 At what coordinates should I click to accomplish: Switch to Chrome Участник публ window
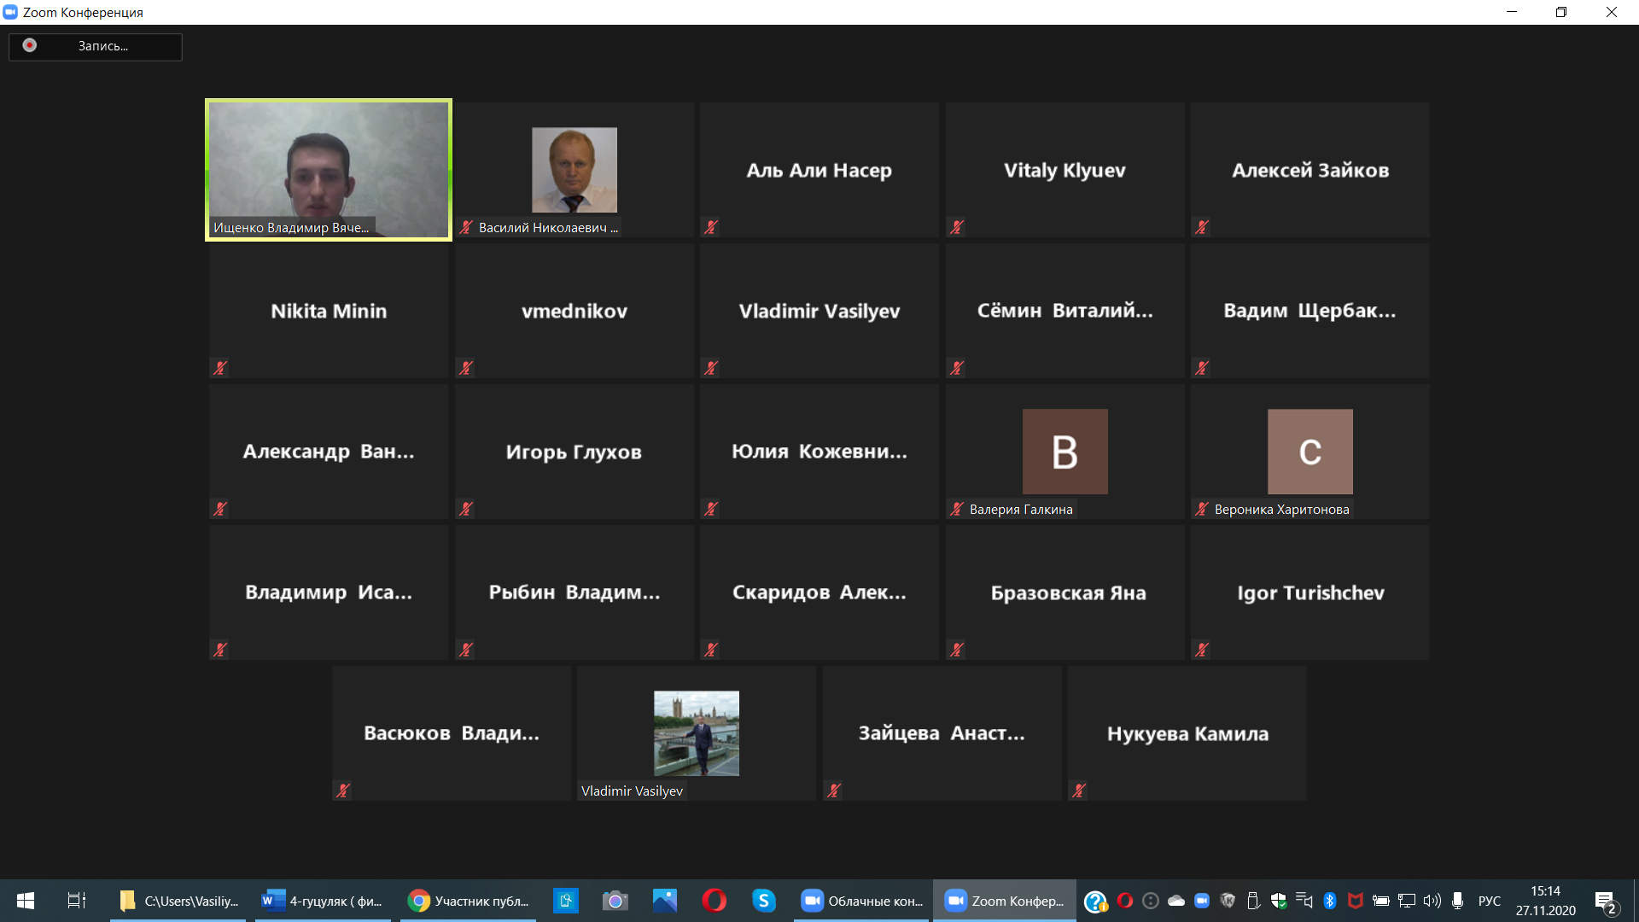(x=468, y=901)
